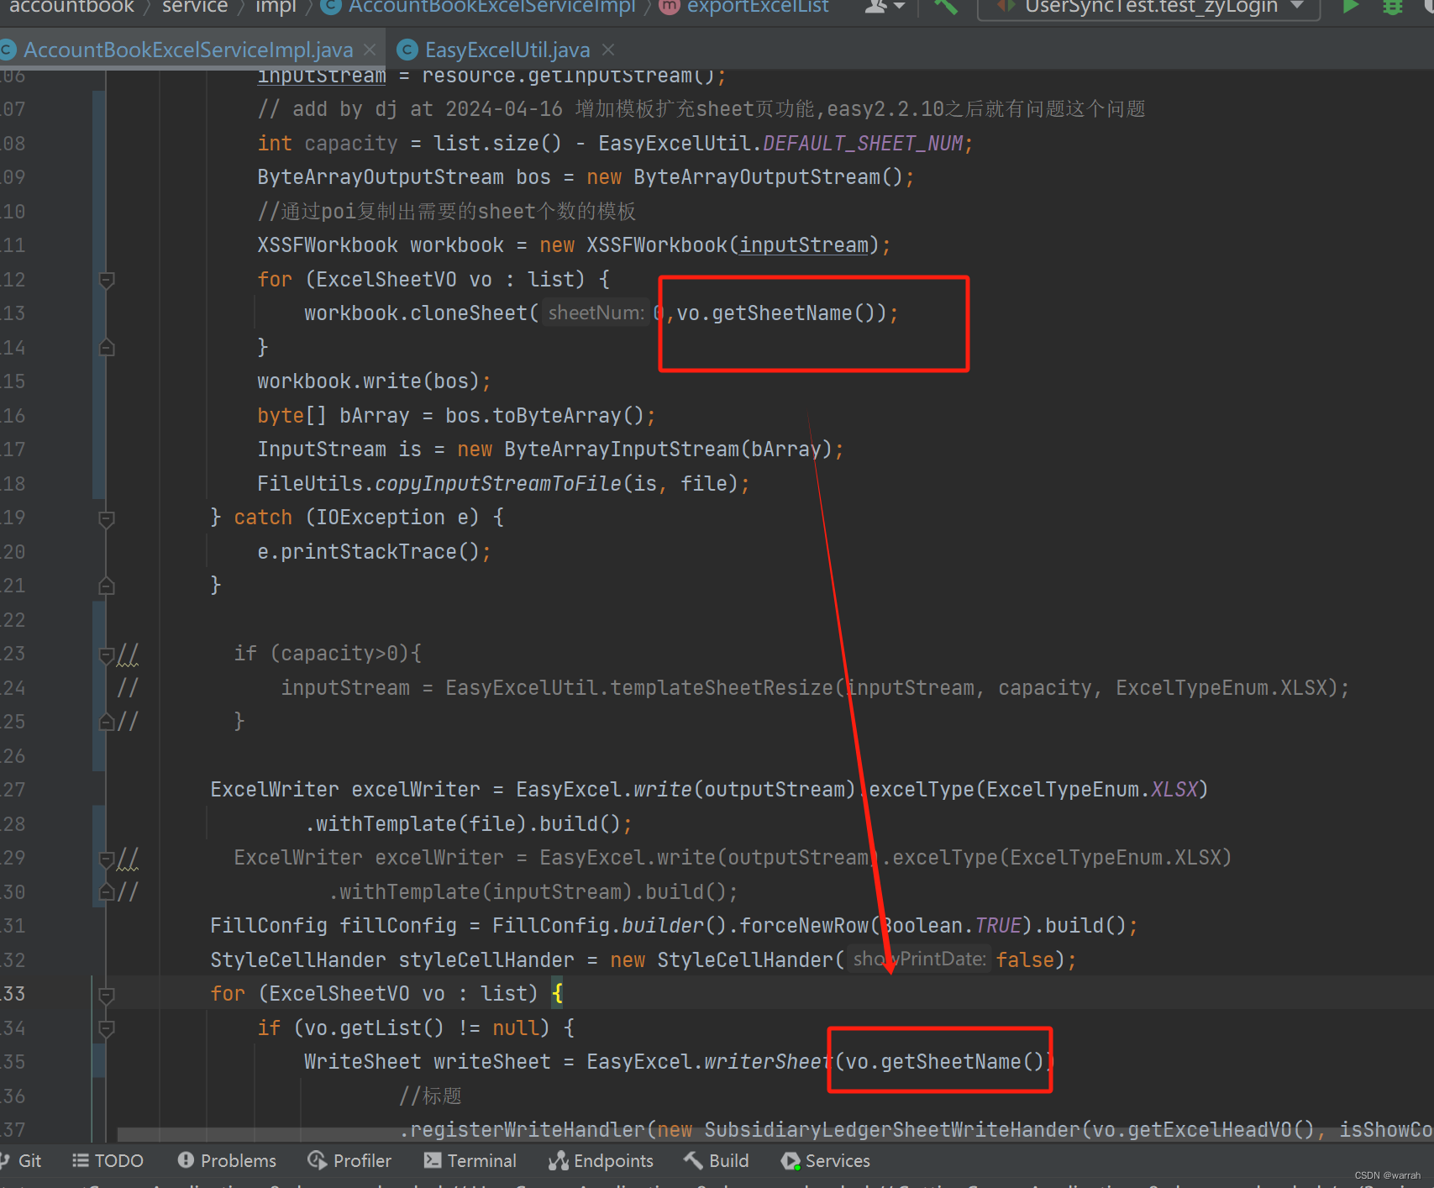The height and width of the screenshot is (1188, 1434).
Task: Collapse the for loop fold marker at cloneSheet
Action: [x=107, y=280]
